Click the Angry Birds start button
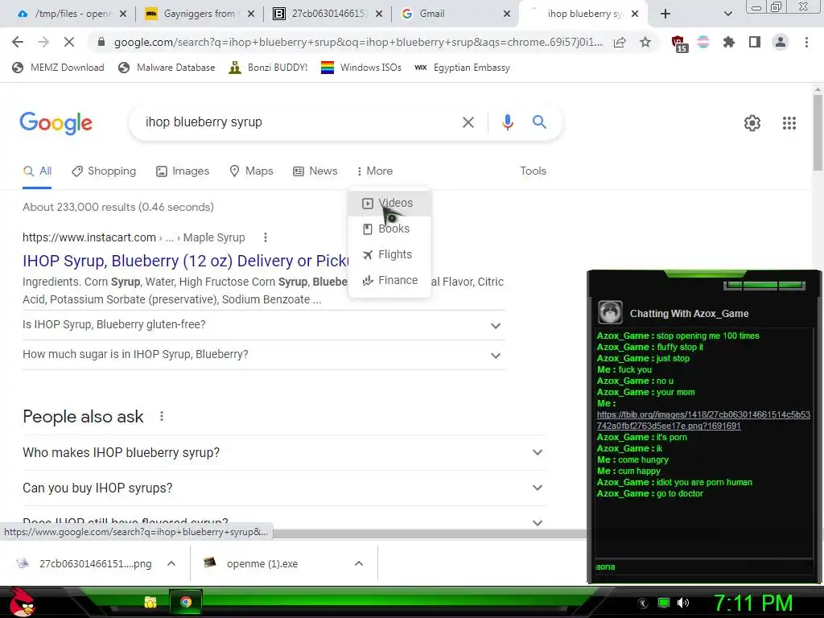 coord(22,602)
